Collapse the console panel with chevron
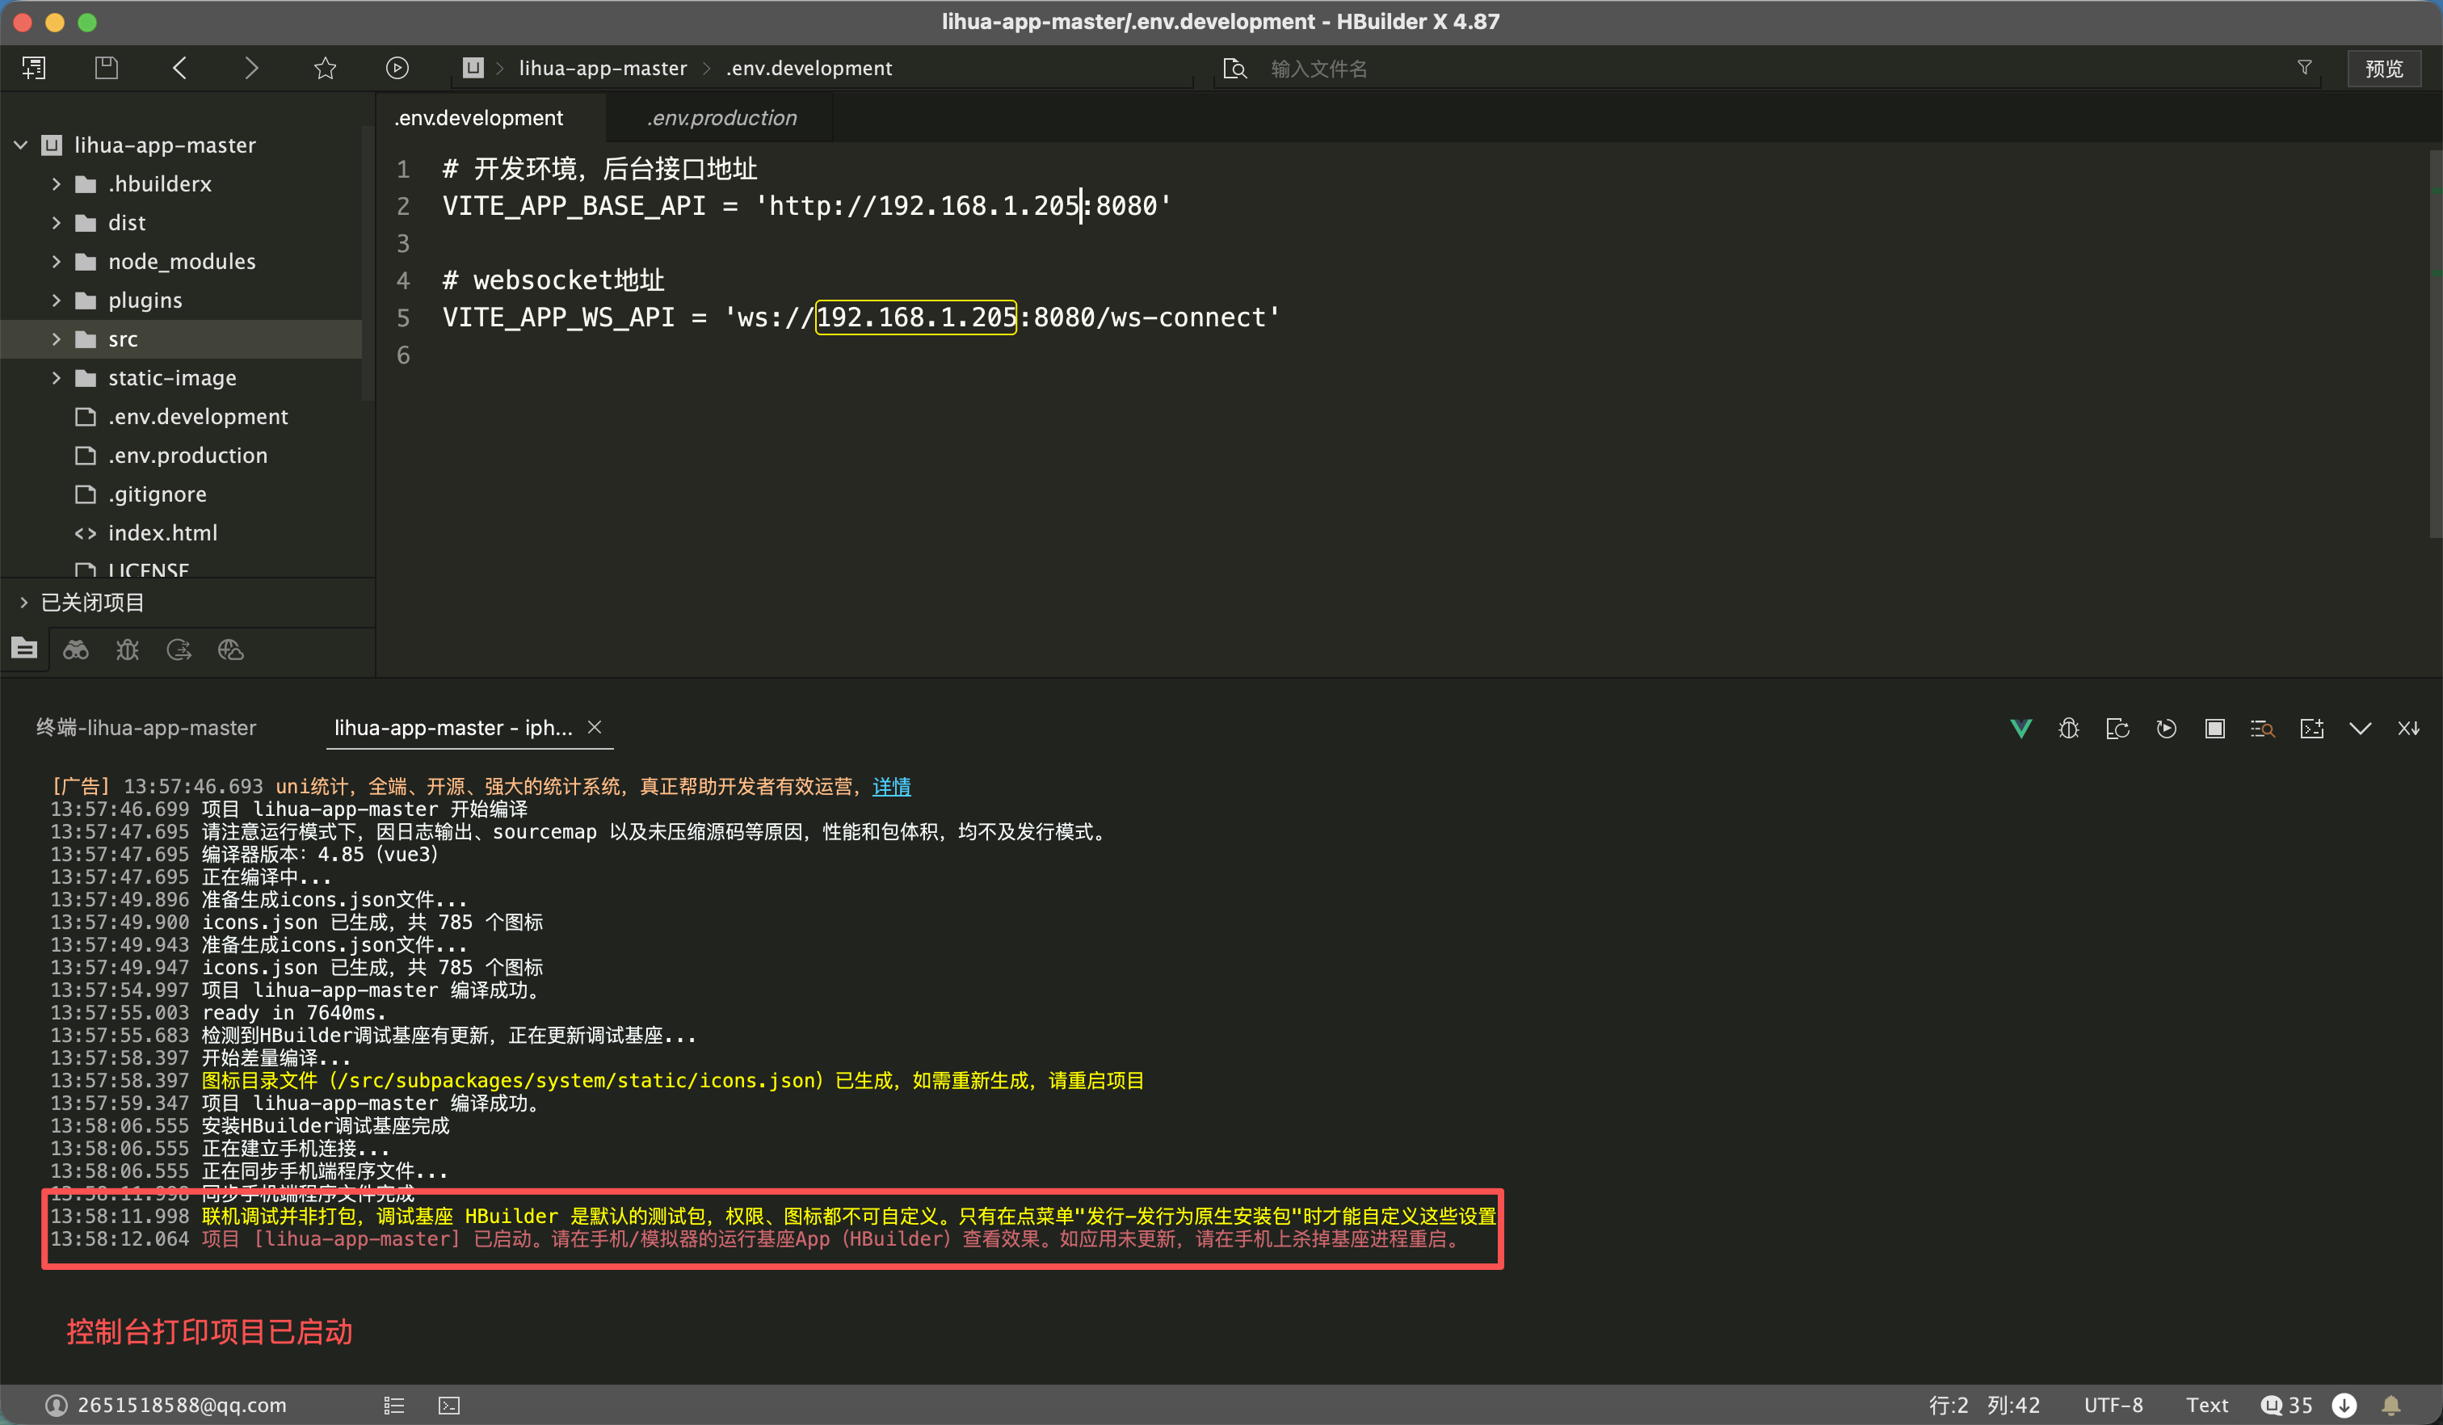The image size is (2443, 1425). [2360, 729]
